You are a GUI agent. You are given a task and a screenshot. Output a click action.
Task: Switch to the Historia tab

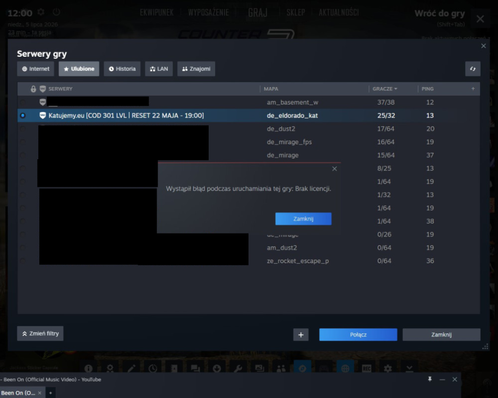click(x=122, y=69)
